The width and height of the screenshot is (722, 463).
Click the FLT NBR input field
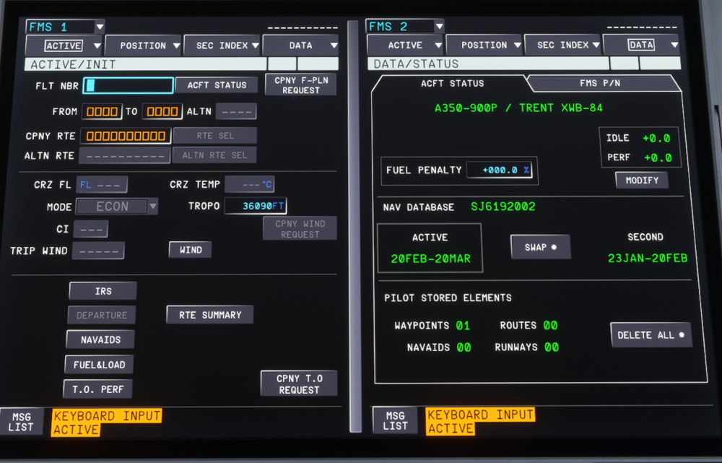pos(129,85)
